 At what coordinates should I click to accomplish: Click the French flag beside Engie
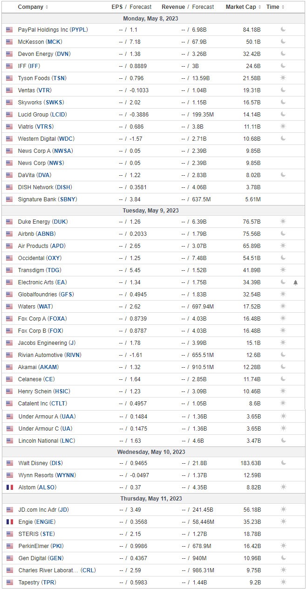[x=9, y=521]
